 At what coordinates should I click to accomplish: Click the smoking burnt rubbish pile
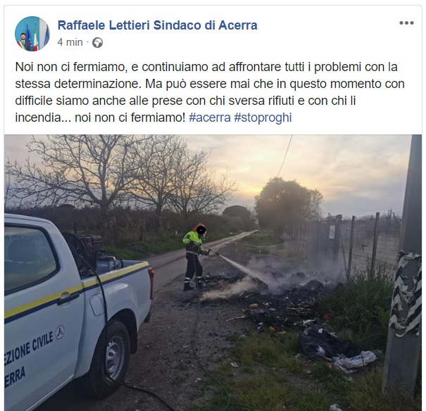[272, 293]
